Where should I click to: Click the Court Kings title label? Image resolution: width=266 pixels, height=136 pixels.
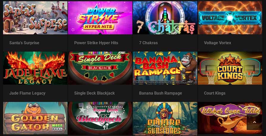pyautogui.click(x=215, y=93)
